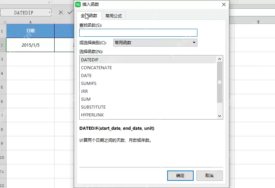Click the function list scroll-up arrow

[219, 59]
